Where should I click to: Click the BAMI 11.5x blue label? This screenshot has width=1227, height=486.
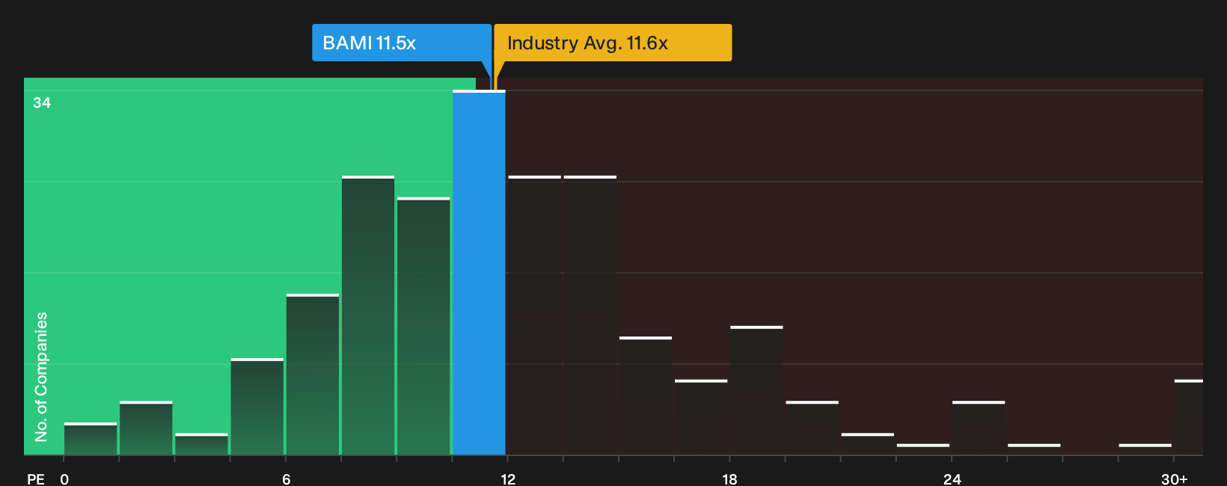tap(402, 43)
